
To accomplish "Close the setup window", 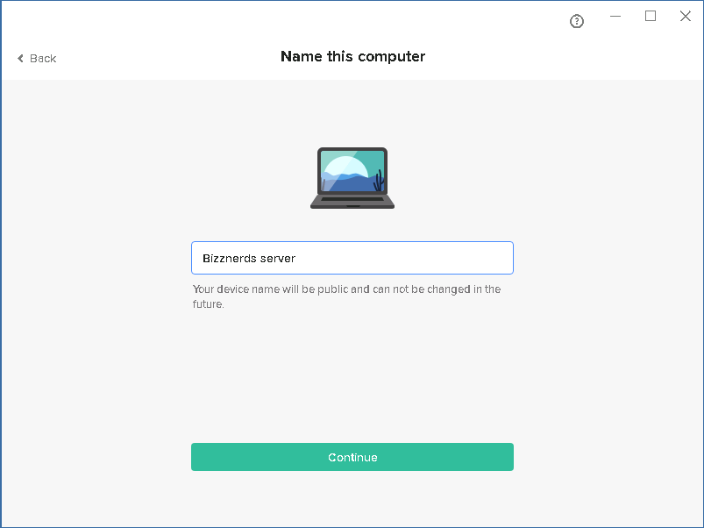I will pos(685,16).
